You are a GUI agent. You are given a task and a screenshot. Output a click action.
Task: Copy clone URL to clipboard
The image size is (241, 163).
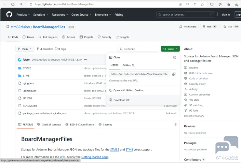point(174,74)
